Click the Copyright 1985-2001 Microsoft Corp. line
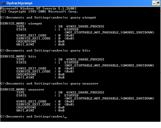Screen dimensions: 161x128 39,11
